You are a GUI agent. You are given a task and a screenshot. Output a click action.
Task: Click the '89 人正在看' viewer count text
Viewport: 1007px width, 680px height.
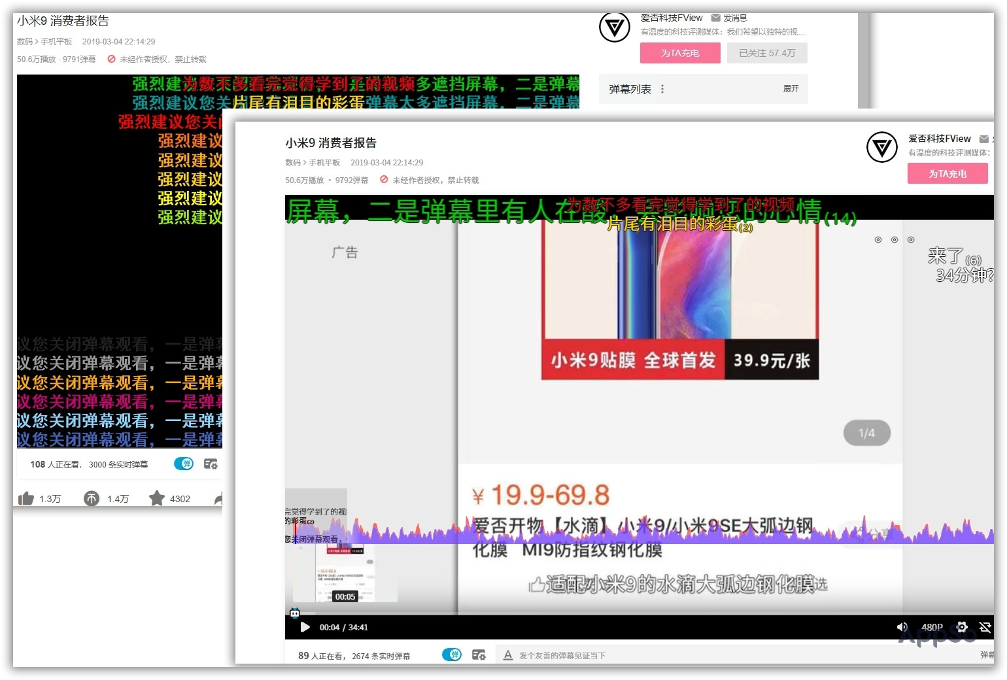[x=320, y=656]
